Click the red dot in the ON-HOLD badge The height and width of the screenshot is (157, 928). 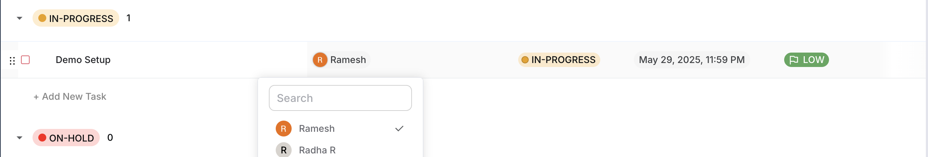[x=42, y=138]
